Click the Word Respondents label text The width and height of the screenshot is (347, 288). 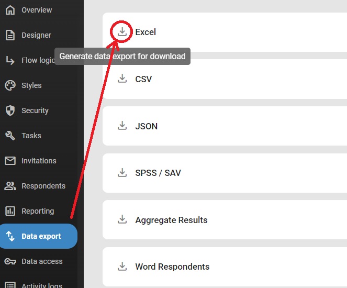click(x=172, y=267)
